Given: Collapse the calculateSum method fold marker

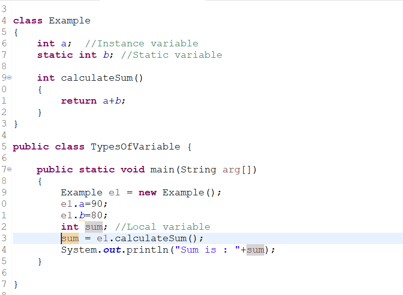Looking at the screenshot, I should (9, 78).
